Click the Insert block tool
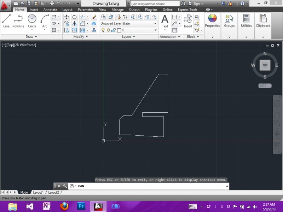 (188, 21)
